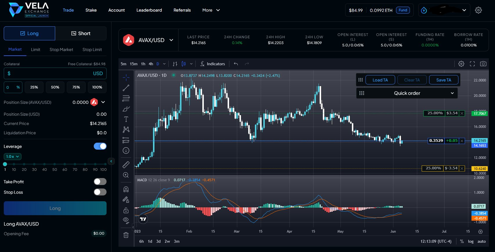Viewport: 495px width, 252px height.
Task: Select the Stop Market order tab
Action: (x=61, y=50)
